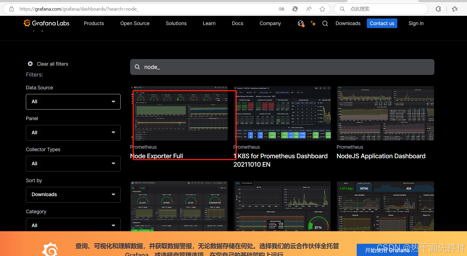467x256 pixels.
Task: Open the site search magnifier icon
Action: pos(325,23)
